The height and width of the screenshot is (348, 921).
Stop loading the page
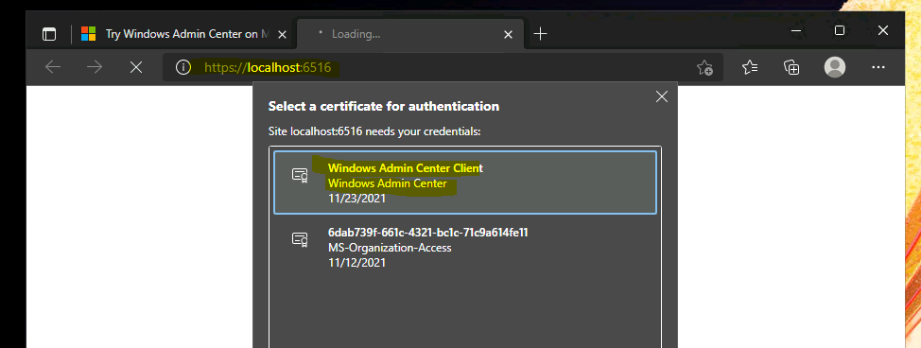pyautogui.click(x=136, y=67)
